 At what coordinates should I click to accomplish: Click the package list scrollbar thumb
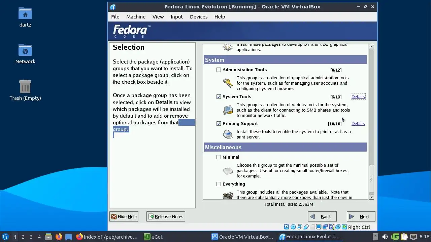371,178
